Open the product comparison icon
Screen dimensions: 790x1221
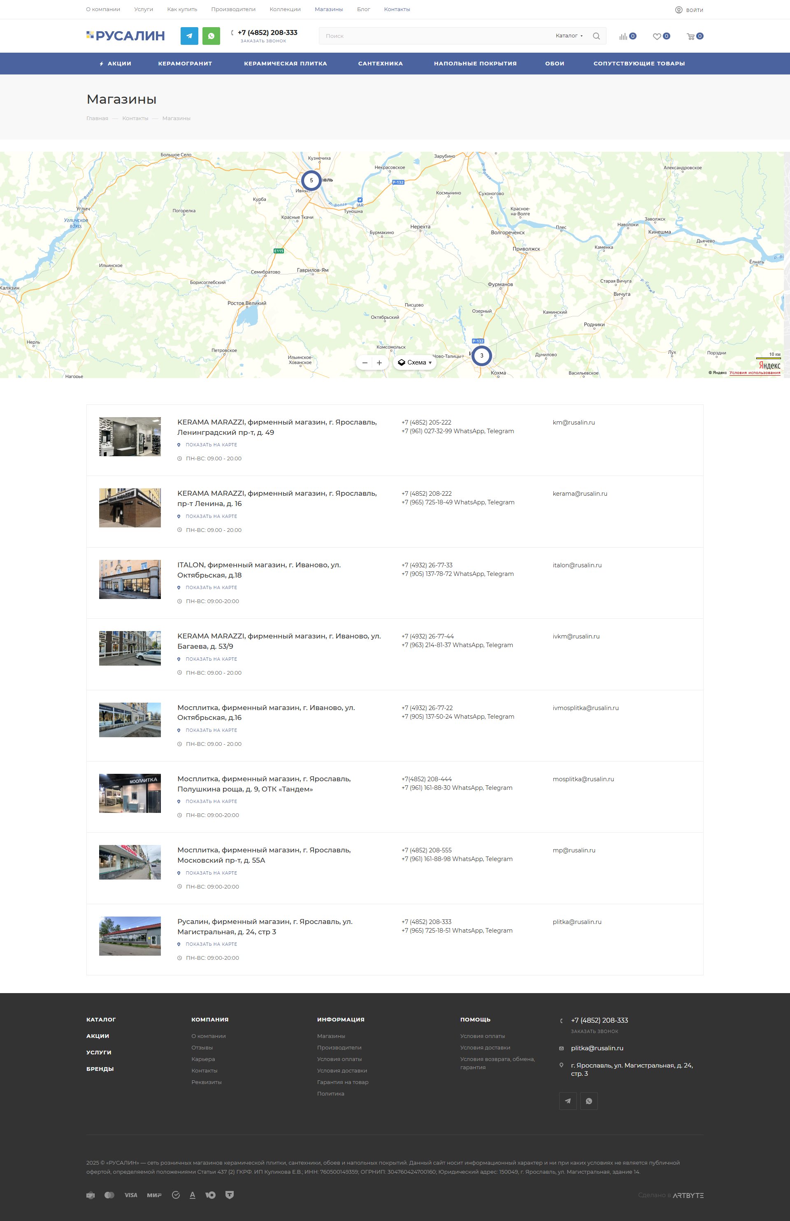tap(623, 37)
